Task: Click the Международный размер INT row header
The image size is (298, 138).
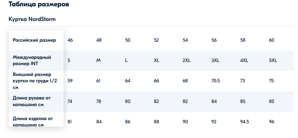Action: pos(32,61)
